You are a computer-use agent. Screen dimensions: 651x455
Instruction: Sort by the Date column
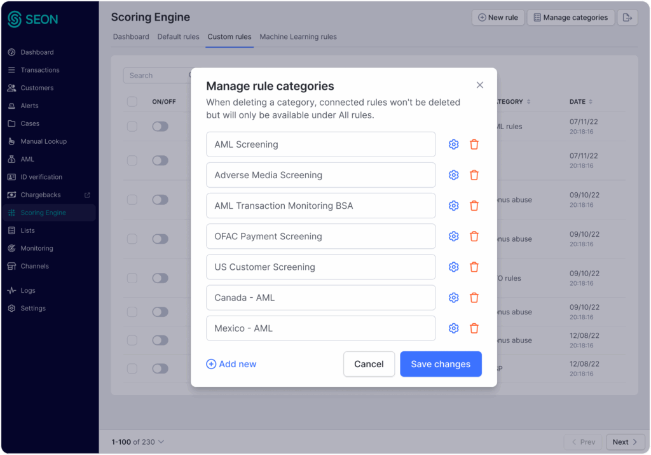[x=581, y=102]
